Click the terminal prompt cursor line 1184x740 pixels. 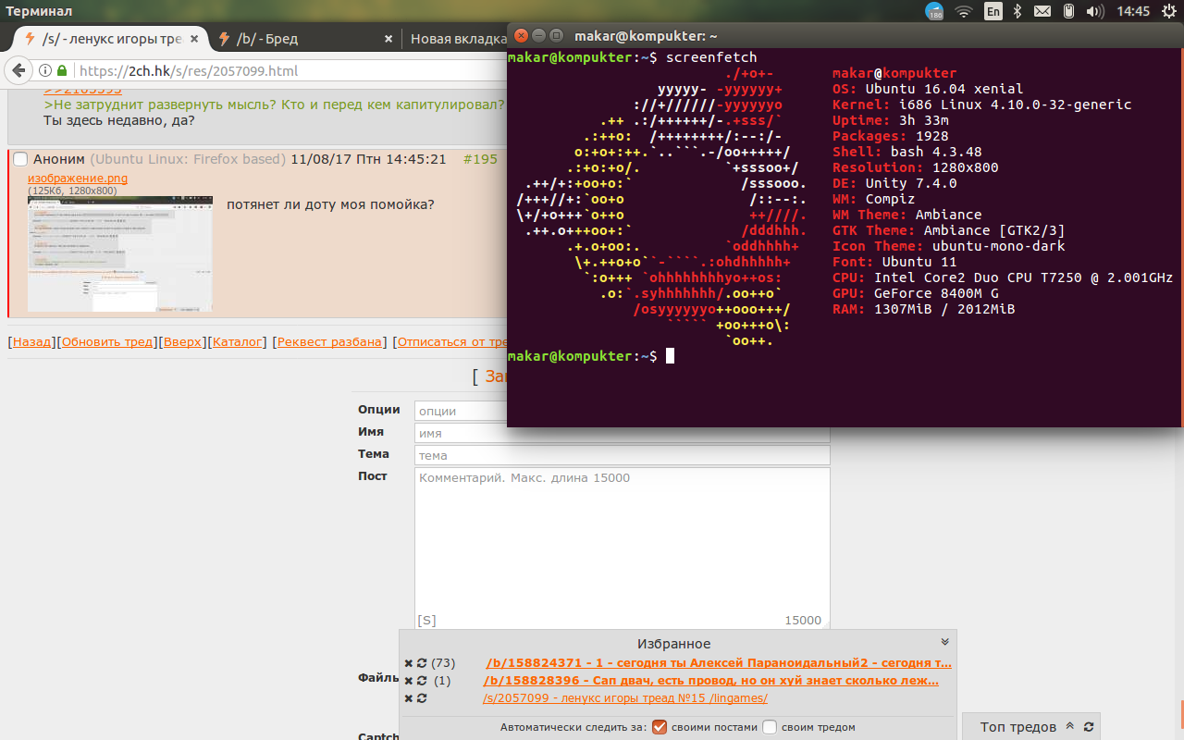[592, 356]
